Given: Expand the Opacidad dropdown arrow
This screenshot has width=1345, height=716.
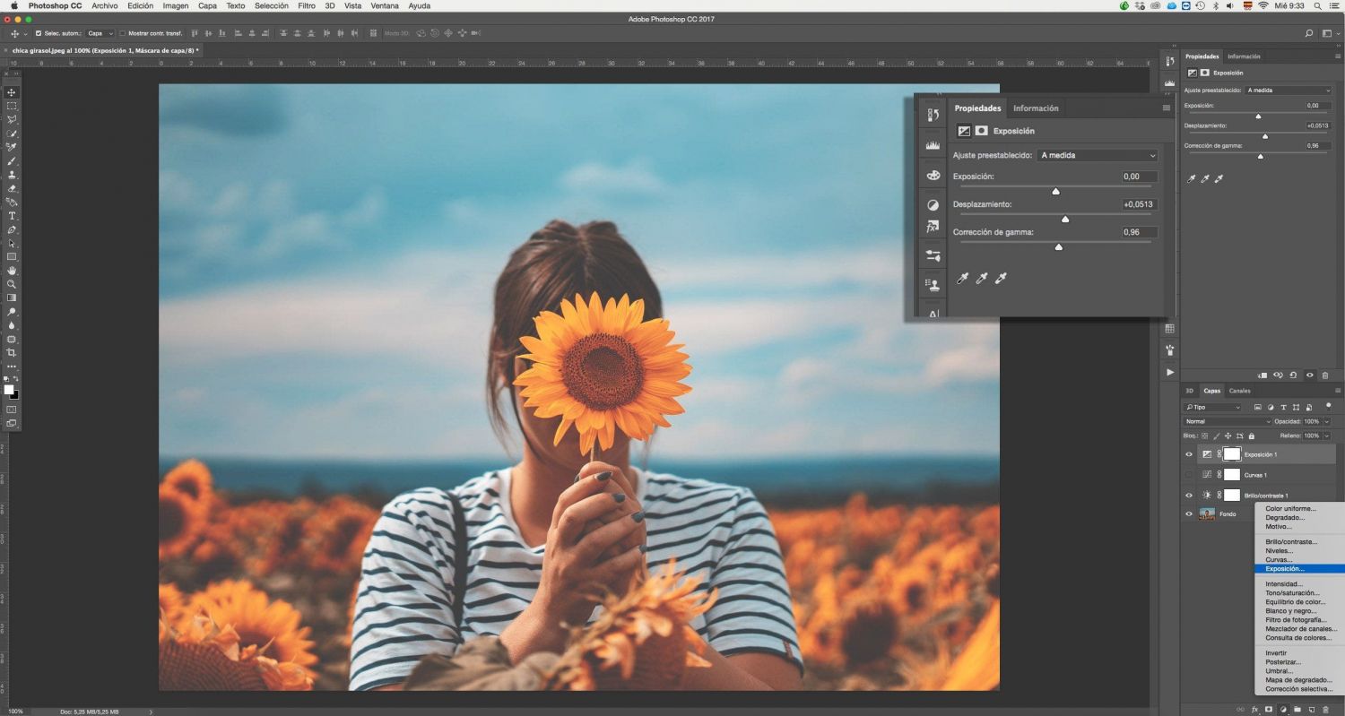Looking at the screenshot, I should (1326, 421).
